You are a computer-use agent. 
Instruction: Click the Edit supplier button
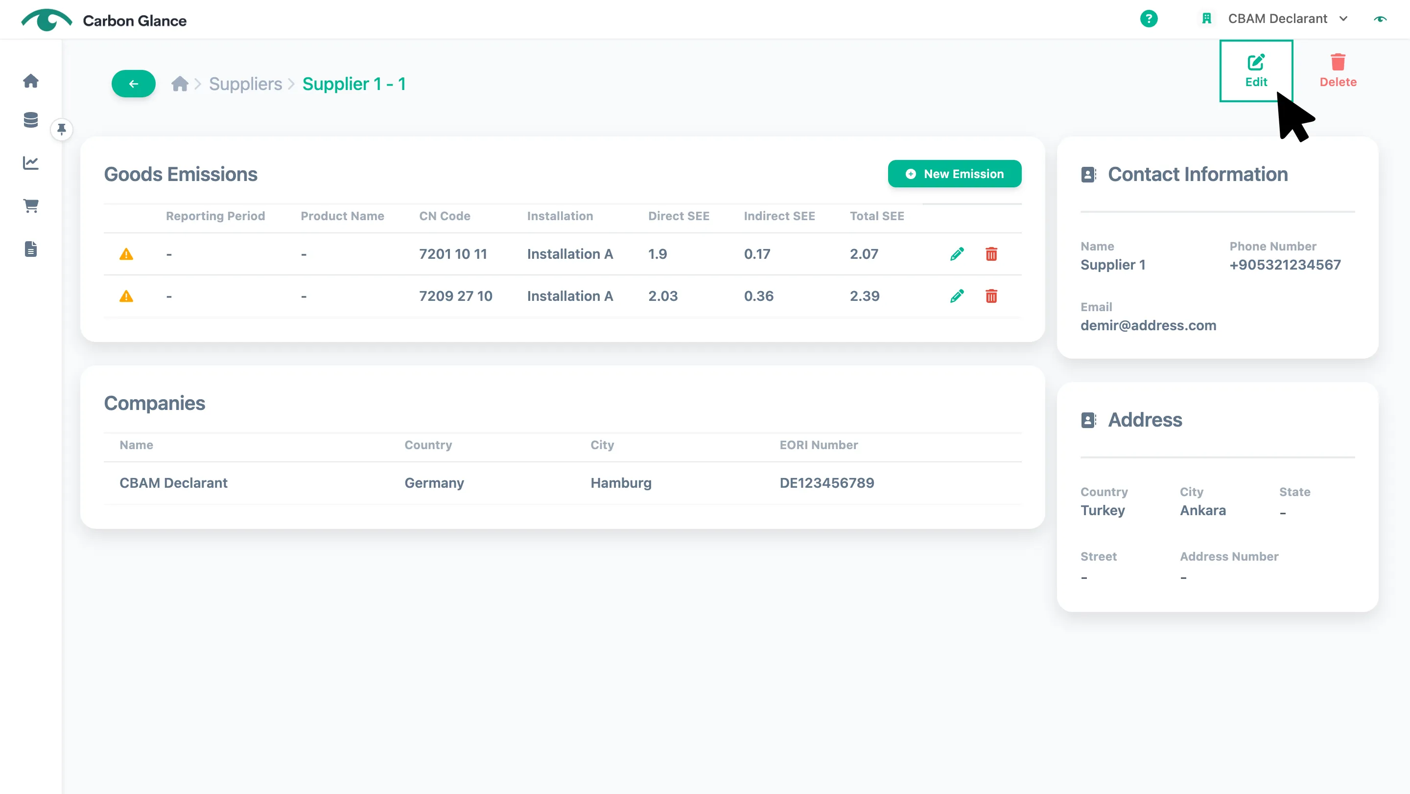(1256, 70)
